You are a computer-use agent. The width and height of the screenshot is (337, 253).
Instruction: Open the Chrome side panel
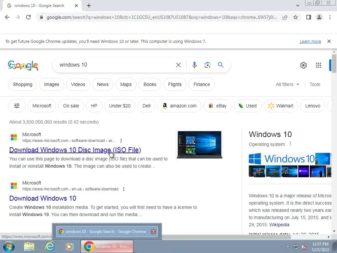click(x=309, y=17)
